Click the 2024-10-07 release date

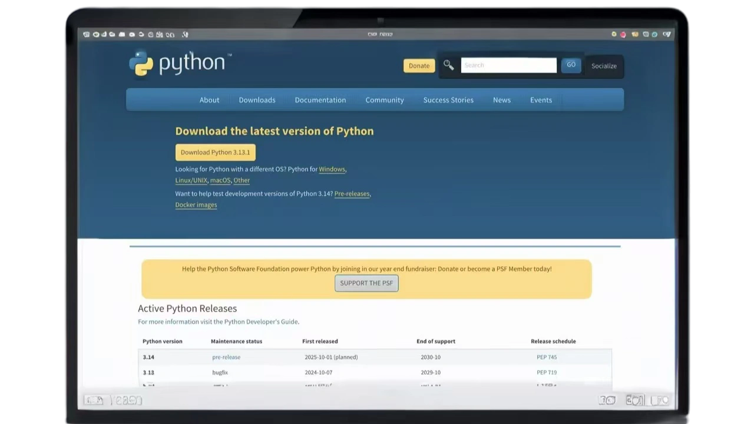tap(318, 372)
